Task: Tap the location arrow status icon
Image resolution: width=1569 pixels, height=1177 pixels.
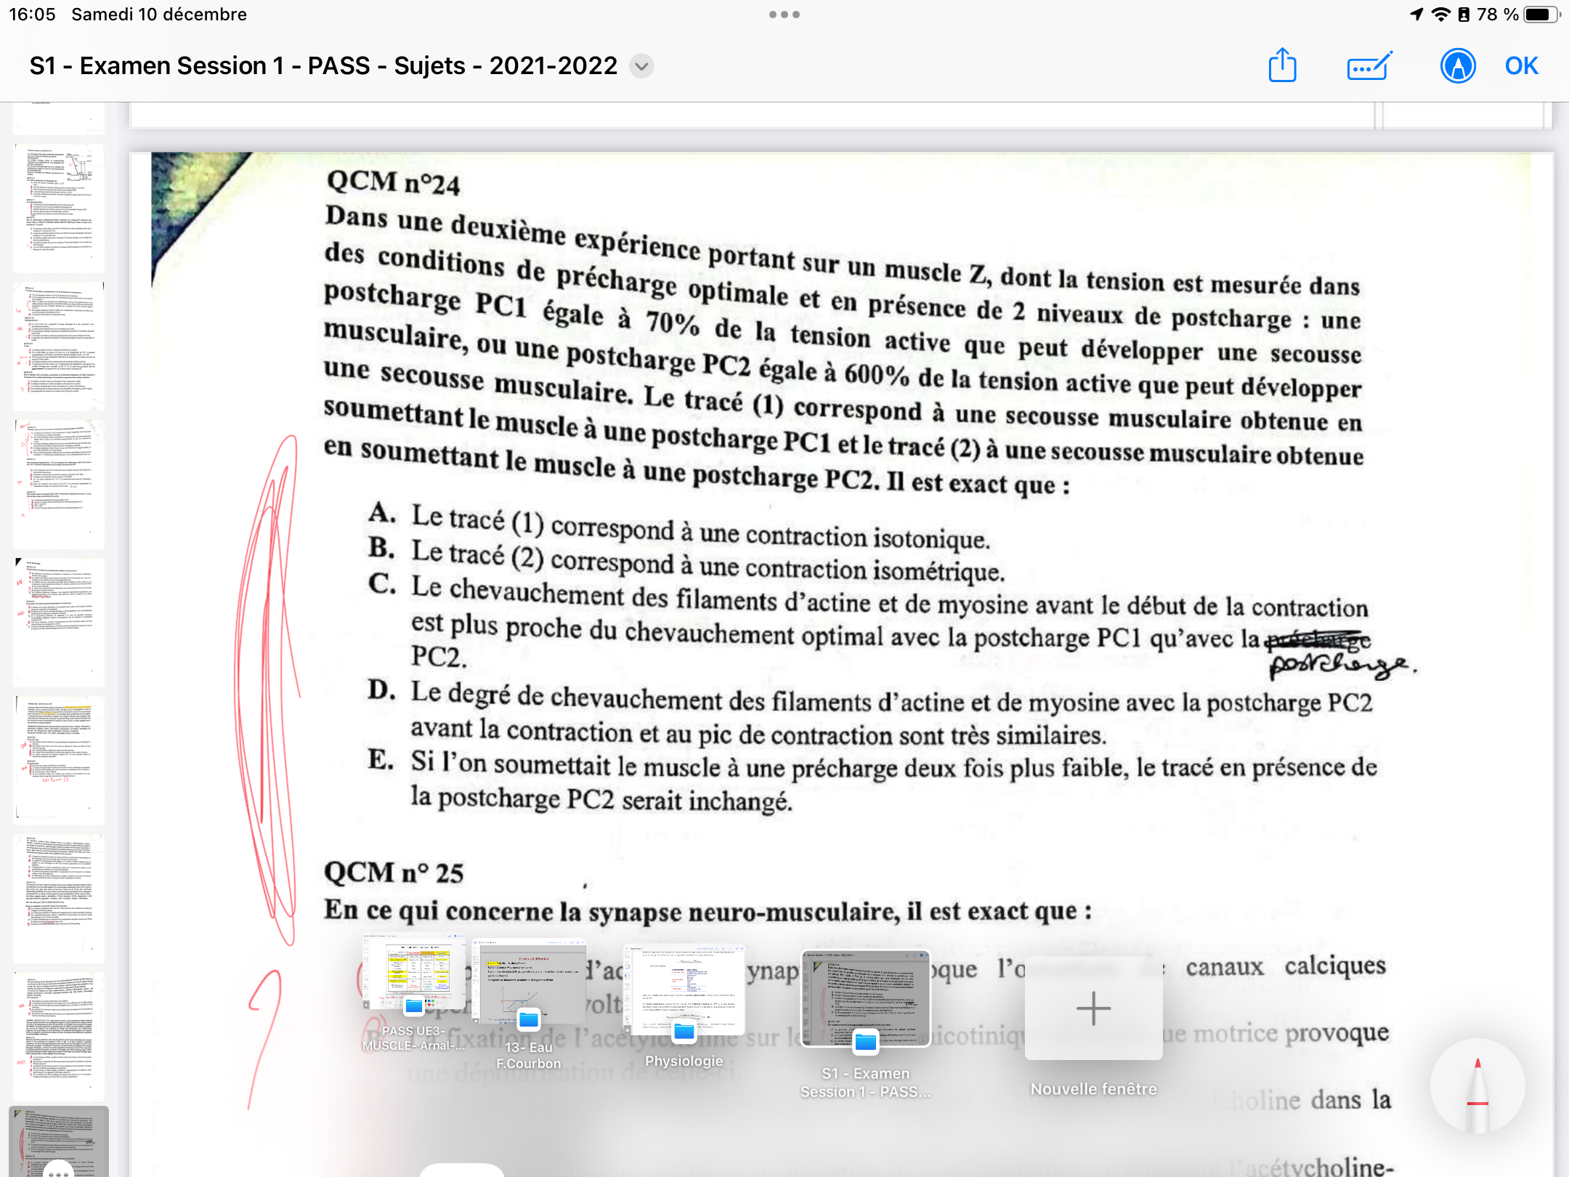Action: (x=1416, y=15)
